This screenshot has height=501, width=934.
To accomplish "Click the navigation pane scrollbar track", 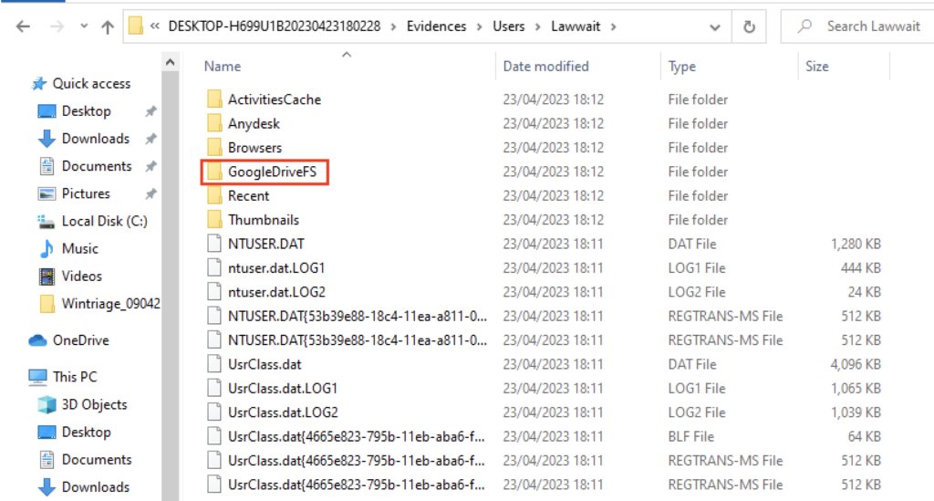I will pos(170,286).
